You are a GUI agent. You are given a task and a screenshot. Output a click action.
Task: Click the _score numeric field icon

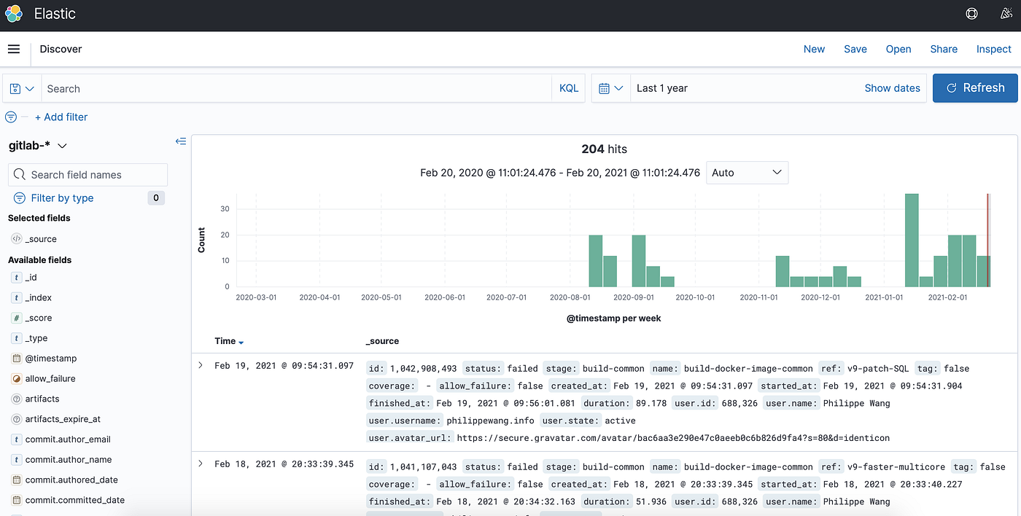click(x=16, y=318)
